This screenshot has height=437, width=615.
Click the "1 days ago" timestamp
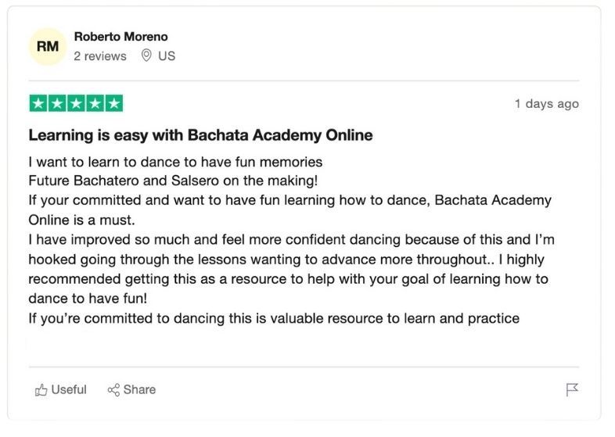click(546, 104)
